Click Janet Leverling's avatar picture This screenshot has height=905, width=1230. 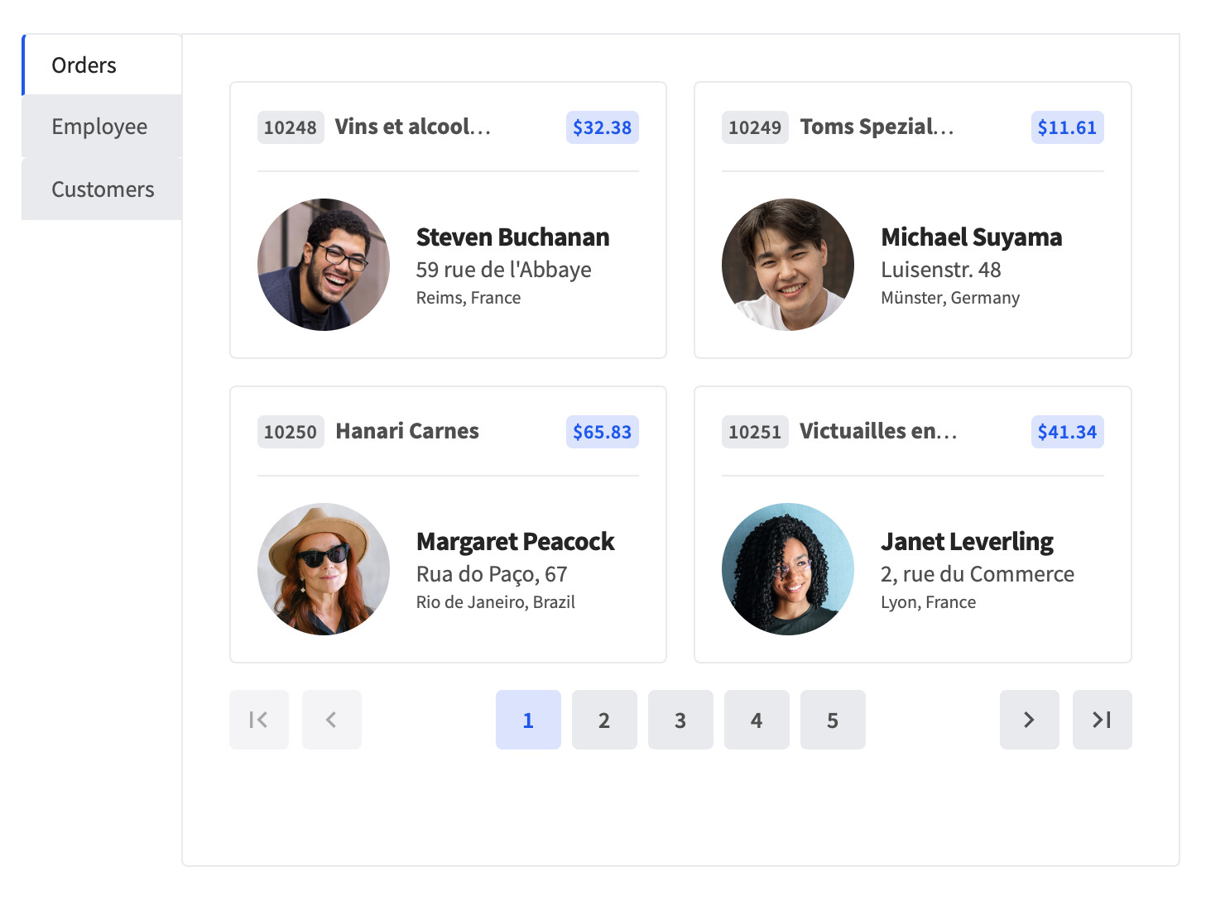(788, 569)
